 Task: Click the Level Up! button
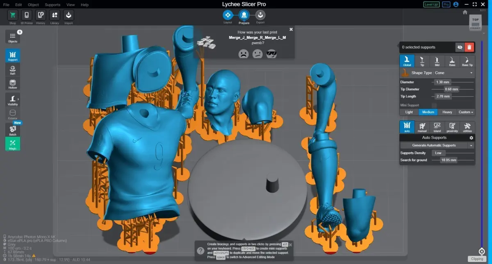(431, 5)
